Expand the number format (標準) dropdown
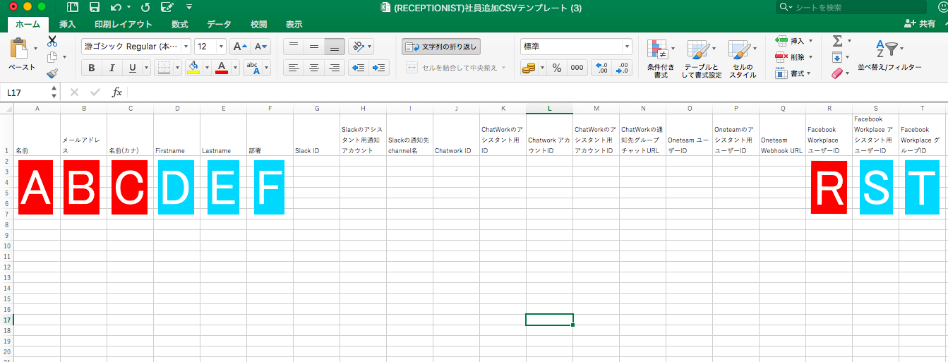948x362 pixels. pos(626,47)
